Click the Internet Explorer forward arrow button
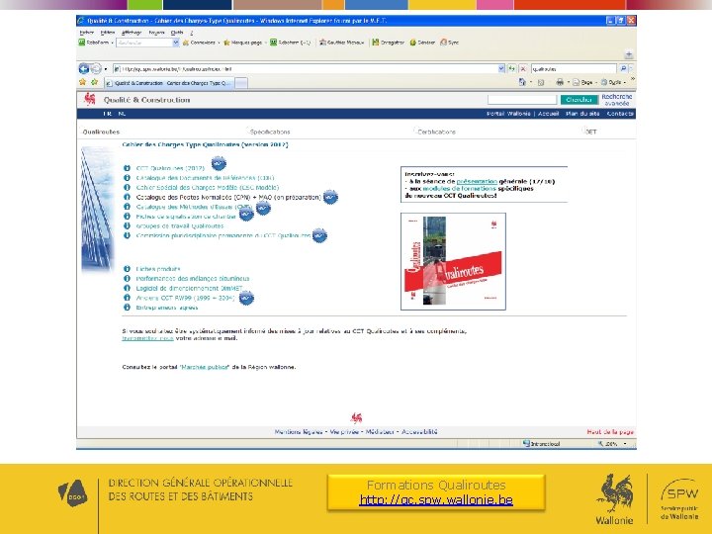Image resolution: width=712 pixels, height=534 pixels. click(96, 68)
